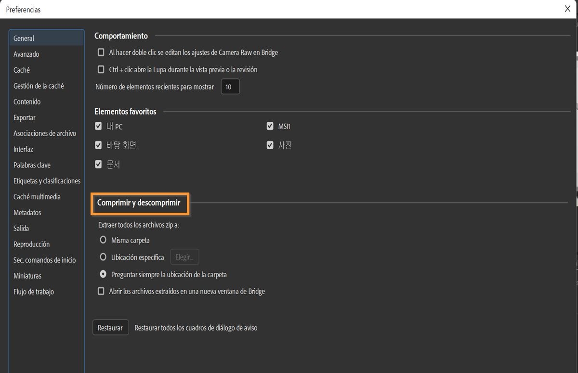Uncheck the 내 PC favorite item
The width and height of the screenshot is (578, 373).
tap(99, 127)
